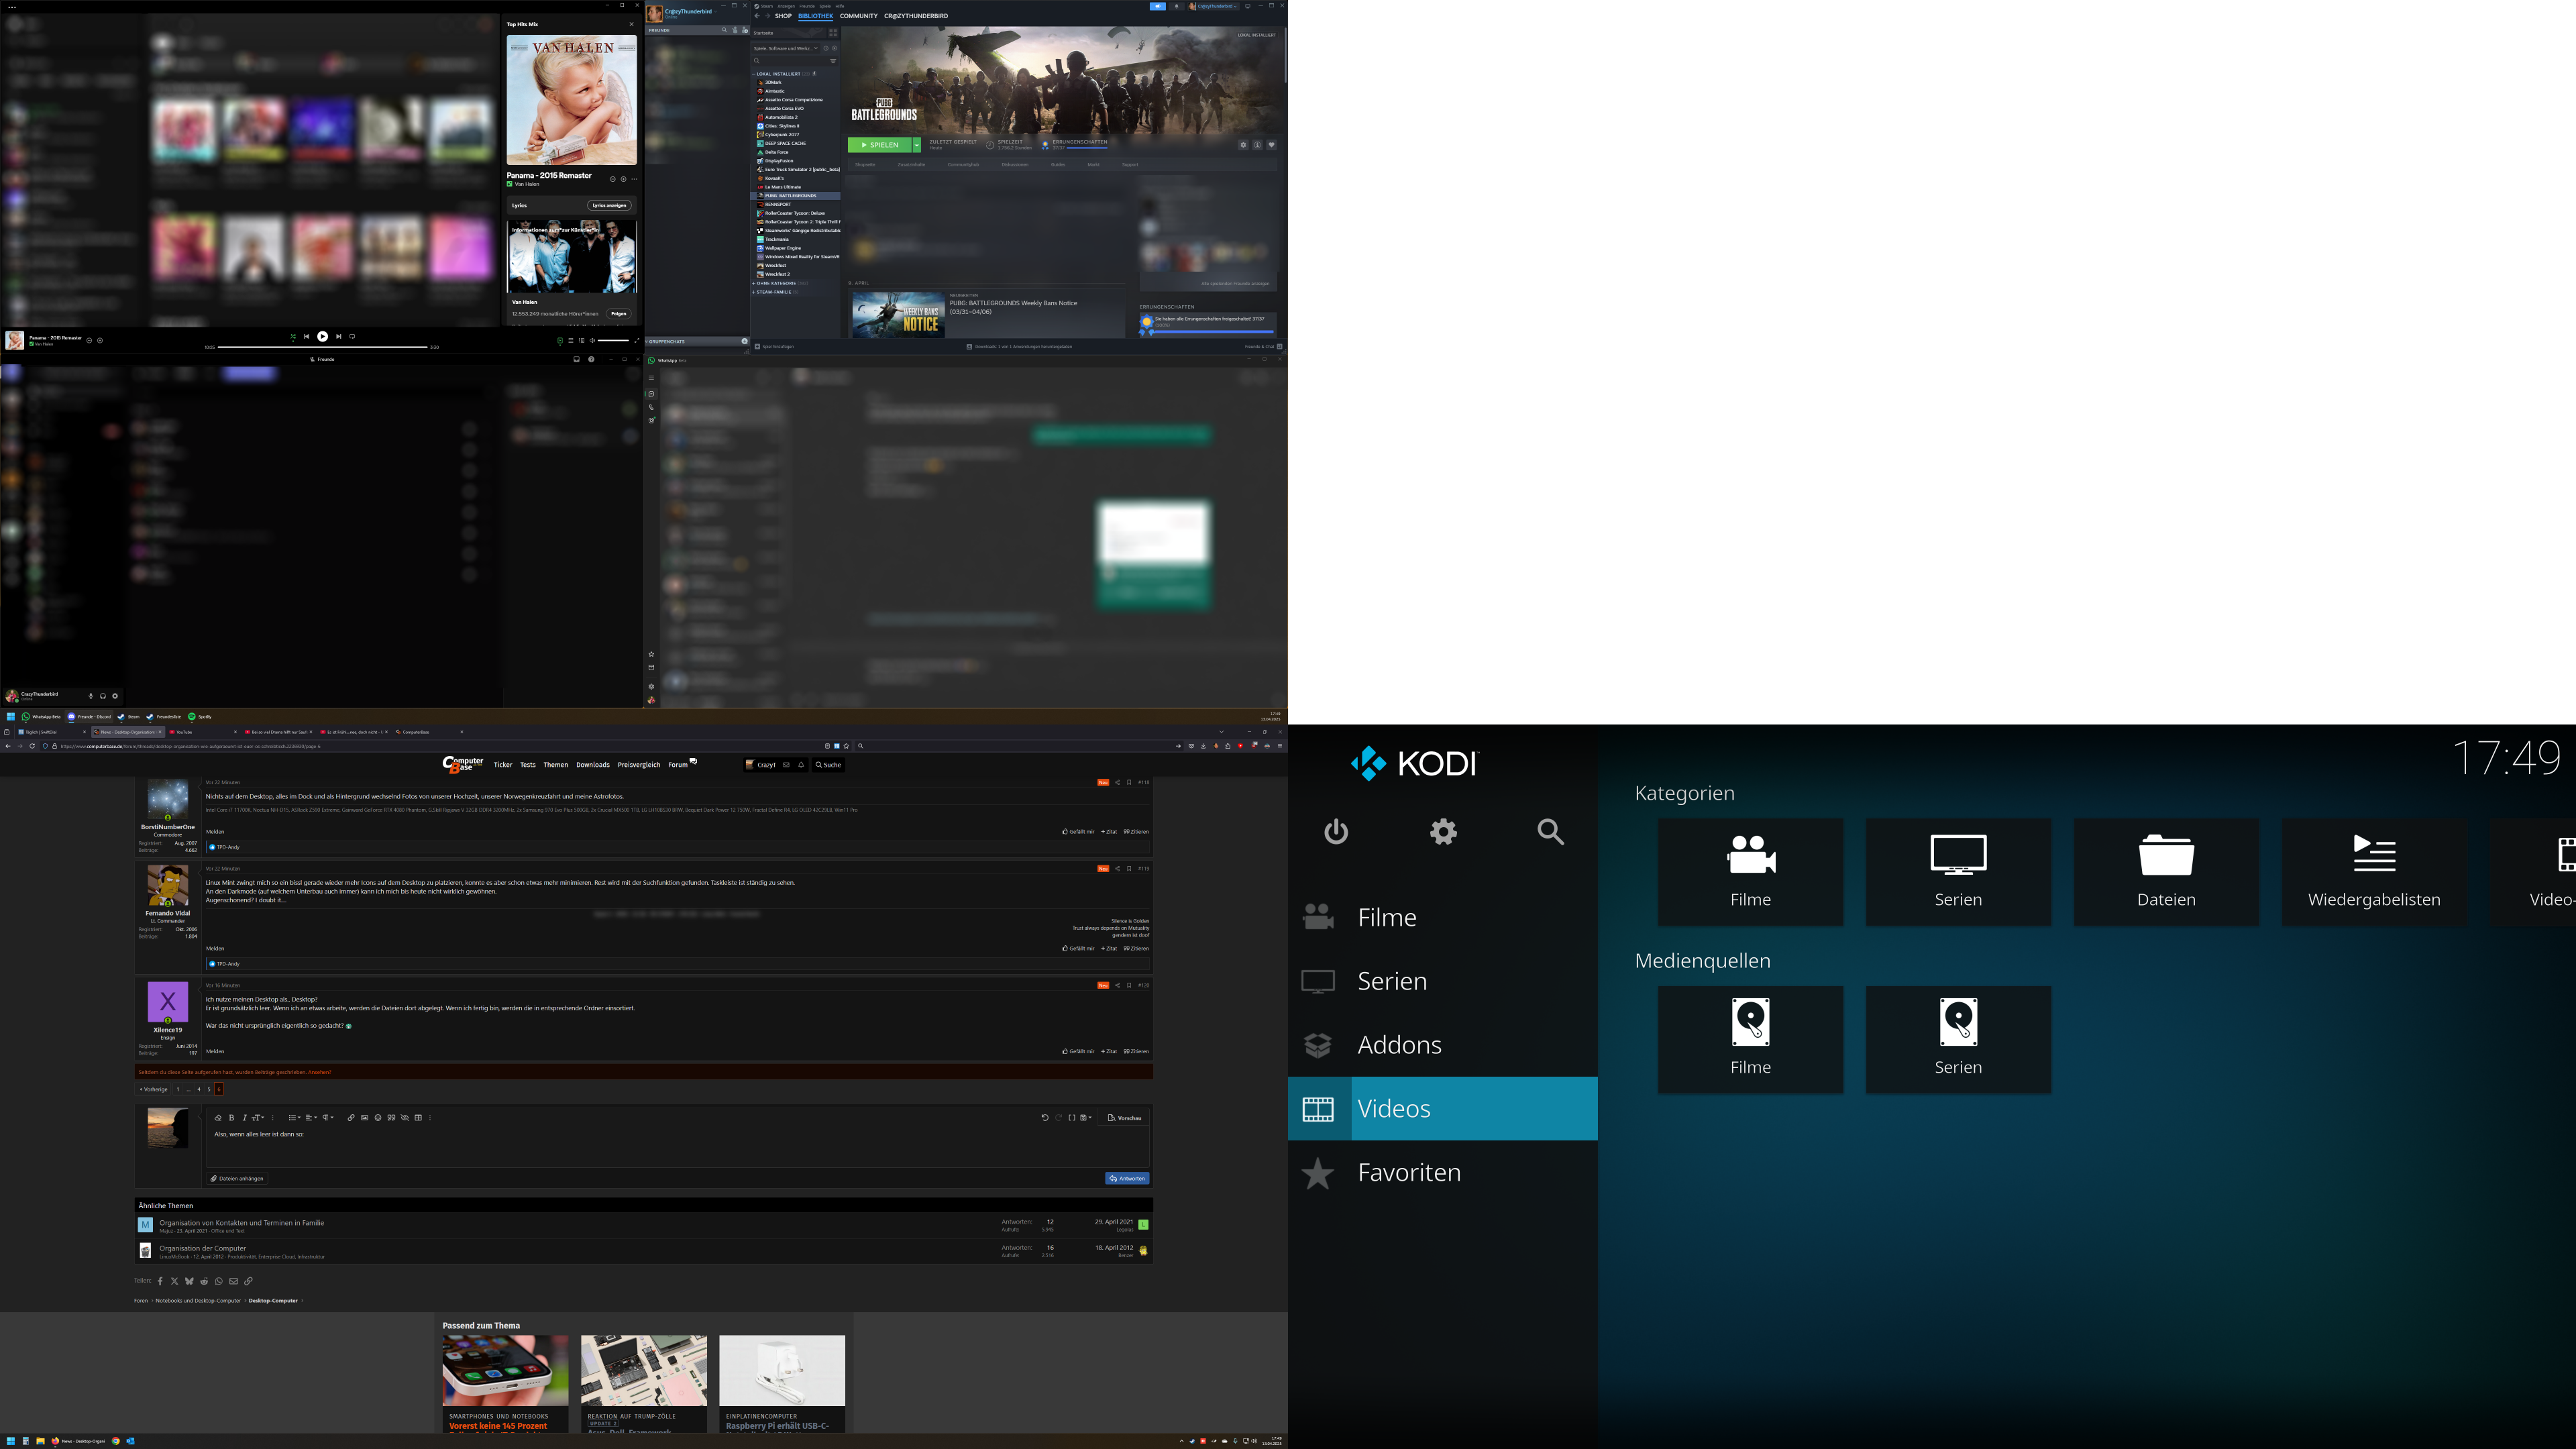Open Downloads menu on ComputerBase
This screenshot has width=2576, height=1449.
[592, 765]
